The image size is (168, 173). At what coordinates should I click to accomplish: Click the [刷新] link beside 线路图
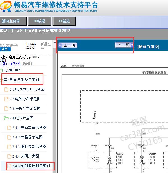[x=27, y=64]
